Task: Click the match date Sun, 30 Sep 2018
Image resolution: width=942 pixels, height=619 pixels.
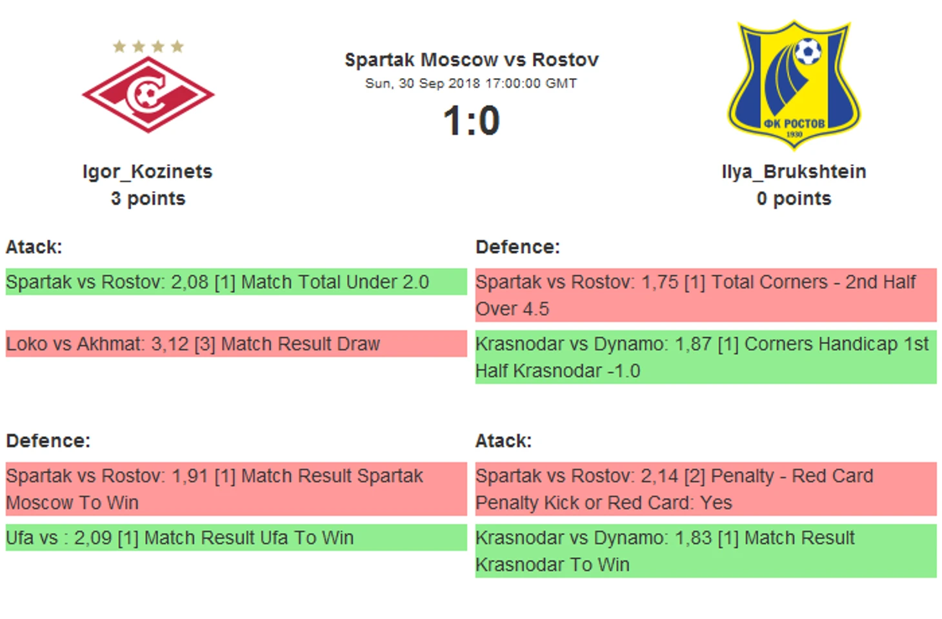Action: [x=471, y=83]
